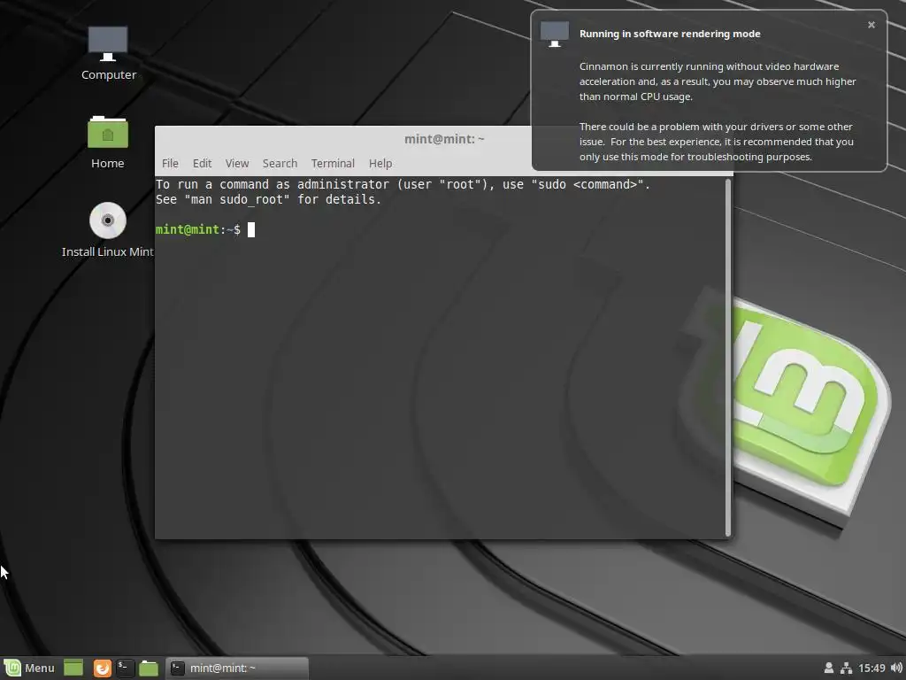Launch the Install Linux Mint disc icon

pos(107,229)
